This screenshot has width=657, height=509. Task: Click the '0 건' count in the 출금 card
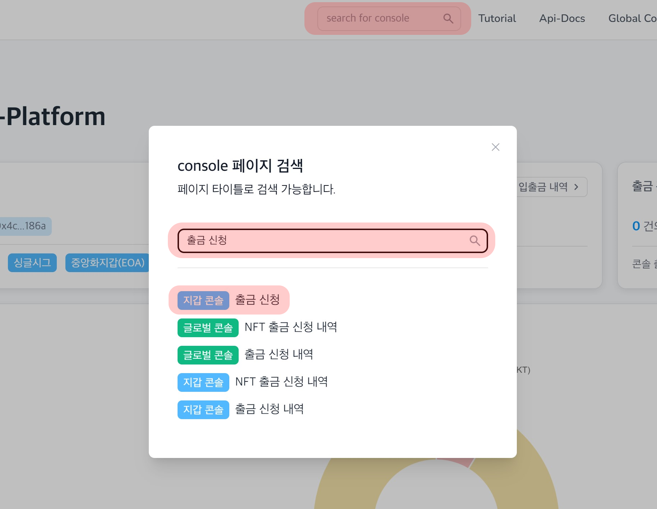[x=644, y=226]
